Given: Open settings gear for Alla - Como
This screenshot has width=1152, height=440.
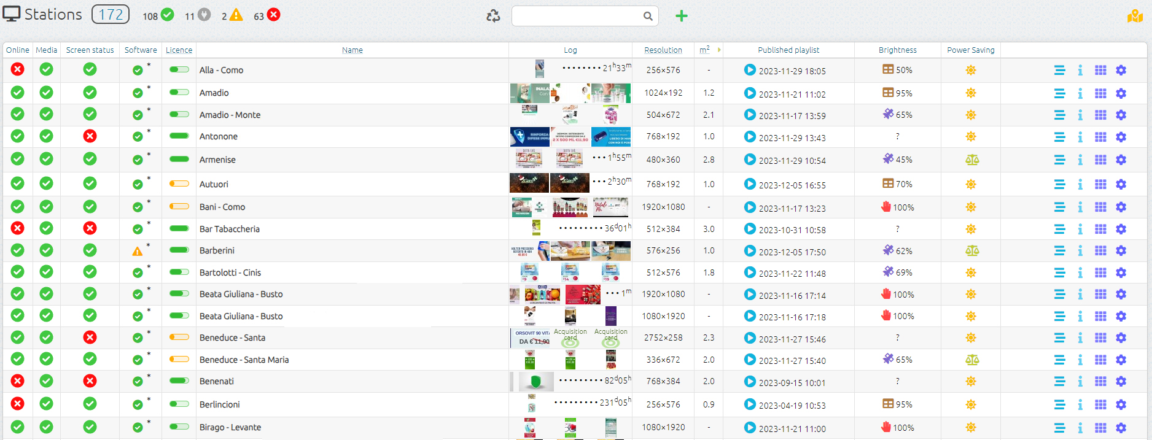Looking at the screenshot, I should pos(1121,71).
